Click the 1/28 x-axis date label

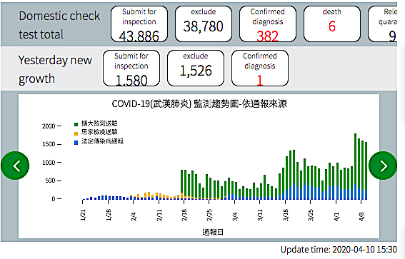(x=109, y=215)
